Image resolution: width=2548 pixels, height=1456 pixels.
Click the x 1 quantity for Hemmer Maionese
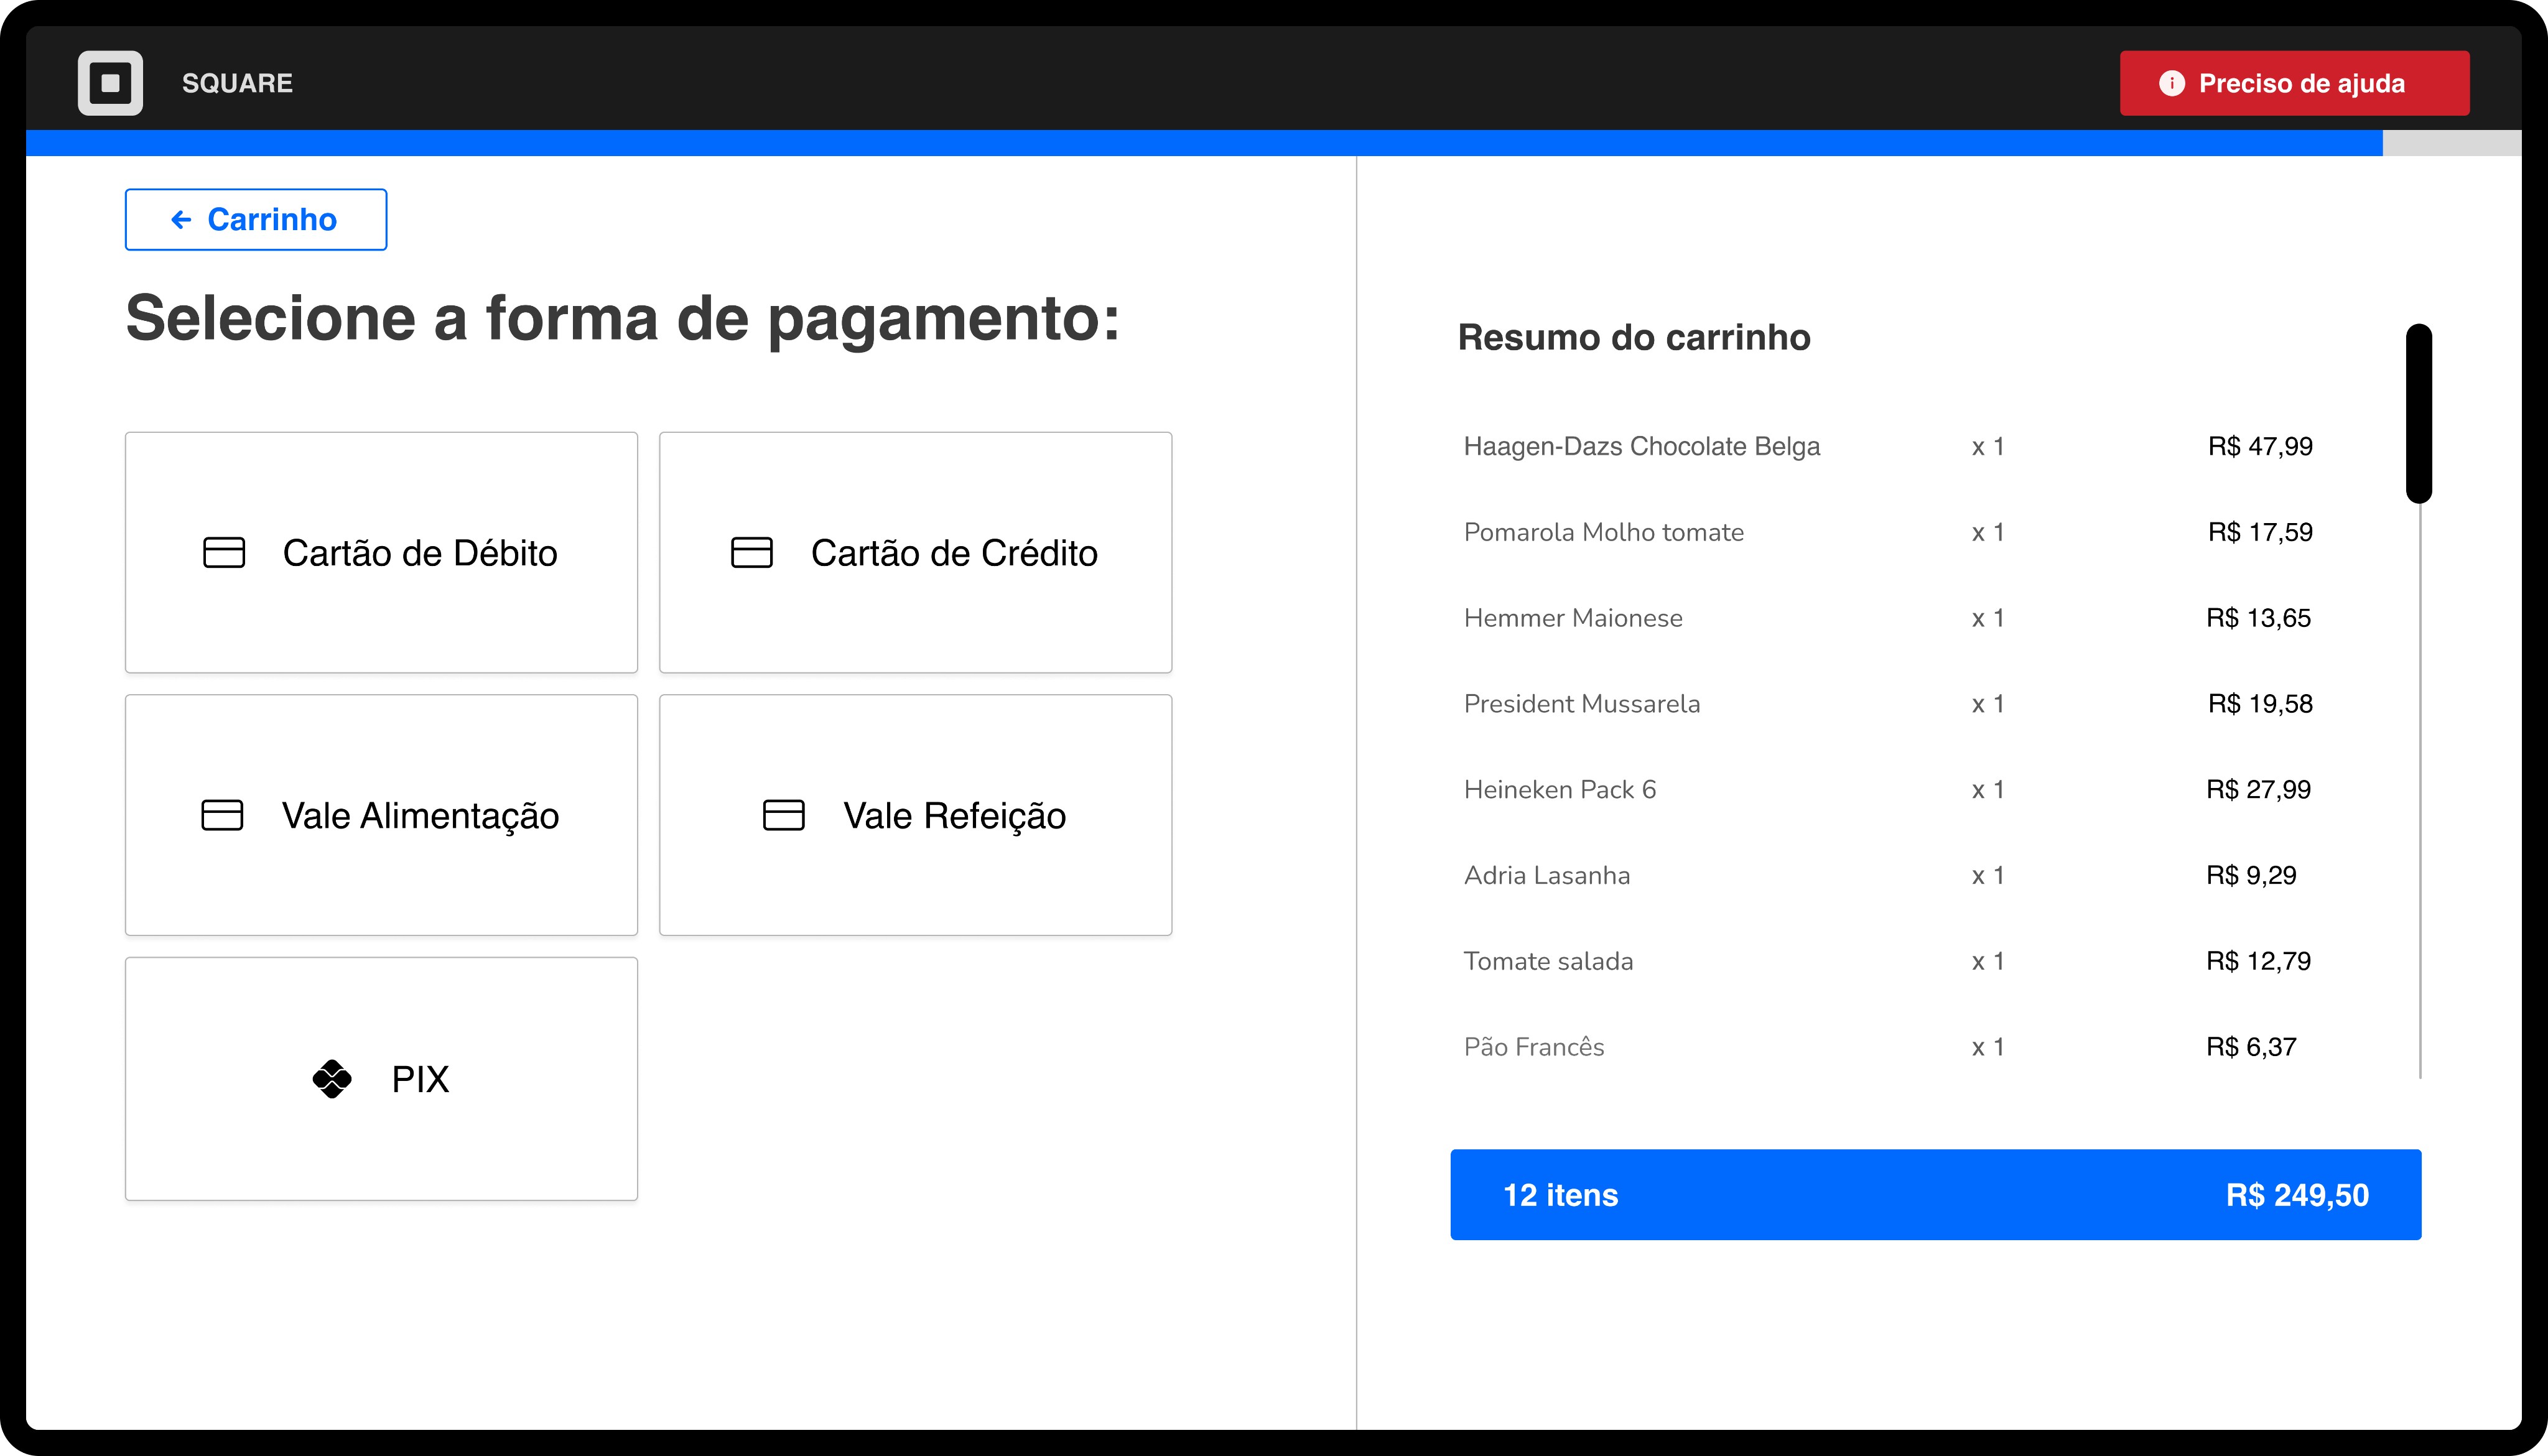[x=1987, y=618]
